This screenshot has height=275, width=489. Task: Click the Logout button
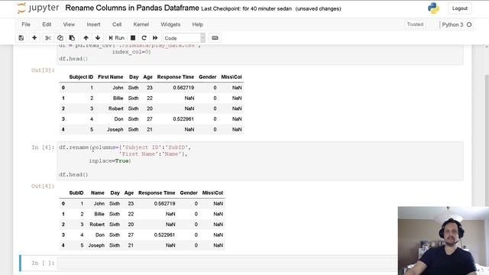tap(460, 8)
